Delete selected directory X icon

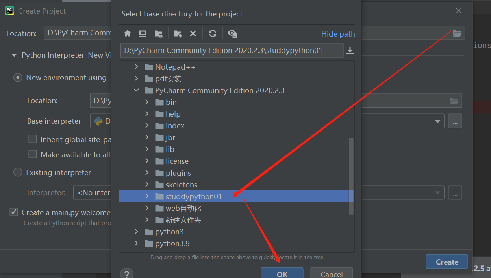[x=193, y=34]
